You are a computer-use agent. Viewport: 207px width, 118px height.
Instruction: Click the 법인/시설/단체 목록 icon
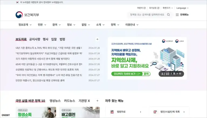[155, 112]
